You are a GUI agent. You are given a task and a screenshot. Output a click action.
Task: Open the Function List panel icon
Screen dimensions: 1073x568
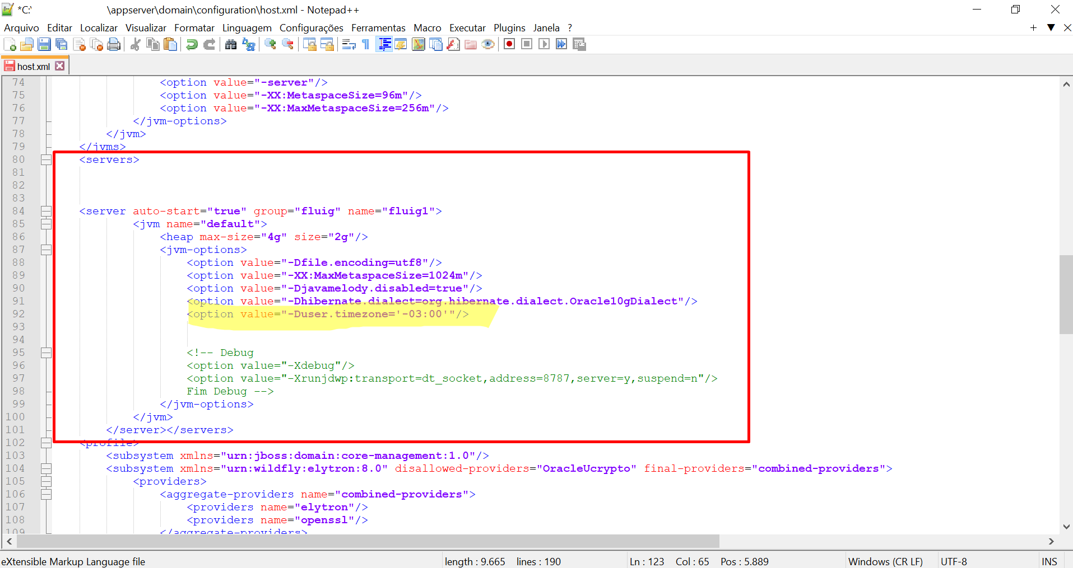click(453, 44)
